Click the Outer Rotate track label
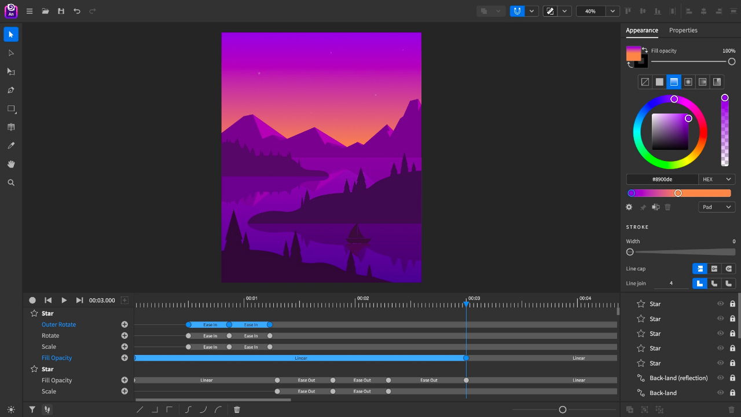This screenshot has height=417, width=741. (x=58, y=324)
